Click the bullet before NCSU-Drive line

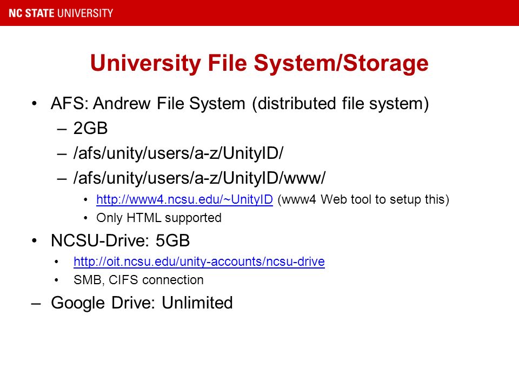point(35,241)
